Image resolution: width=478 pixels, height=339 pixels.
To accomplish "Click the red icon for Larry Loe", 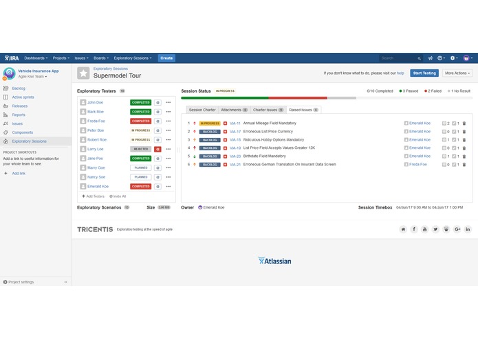I will (157, 150).
